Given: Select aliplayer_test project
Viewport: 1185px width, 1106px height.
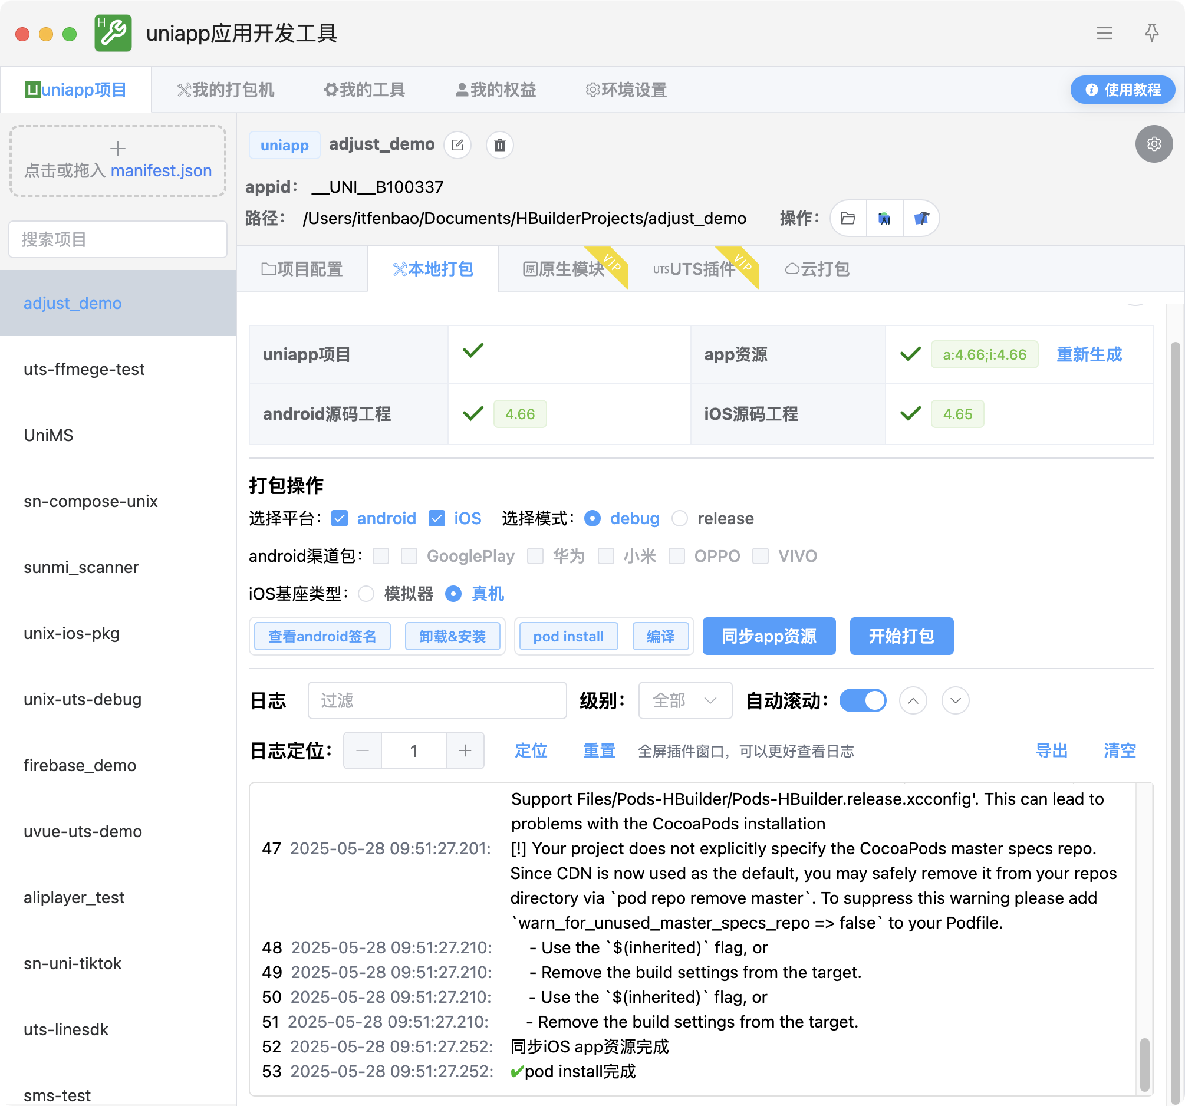Looking at the screenshot, I should (118, 897).
